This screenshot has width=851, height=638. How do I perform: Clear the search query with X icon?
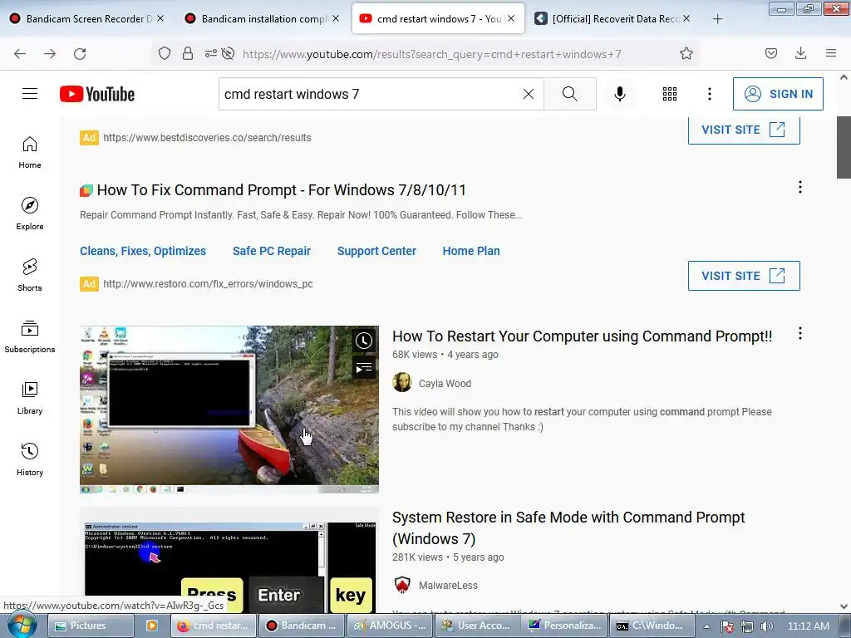(528, 94)
